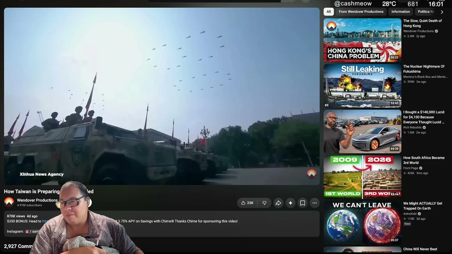The image size is (452, 254).
Task: Open the Share arrow button
Action: (x=278, y=203)
